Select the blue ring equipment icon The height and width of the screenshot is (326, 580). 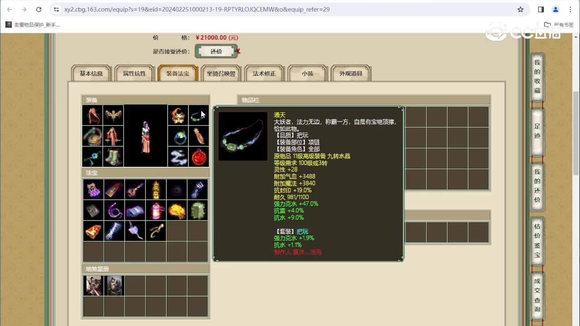pyautogui.click(x=178, y=136)
